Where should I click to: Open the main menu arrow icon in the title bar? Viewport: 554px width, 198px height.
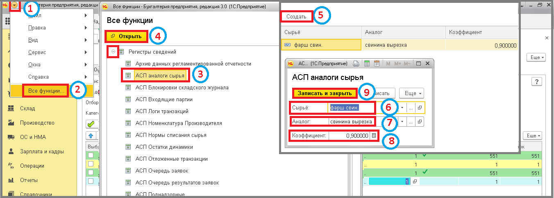tap(15, 6)
